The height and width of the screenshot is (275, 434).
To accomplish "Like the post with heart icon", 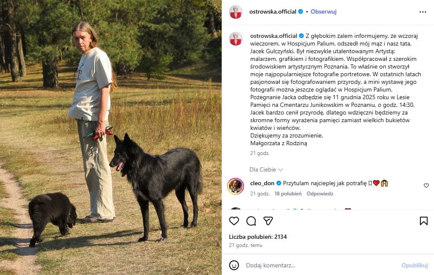I will pyautogui.click(x=234, y=221).
